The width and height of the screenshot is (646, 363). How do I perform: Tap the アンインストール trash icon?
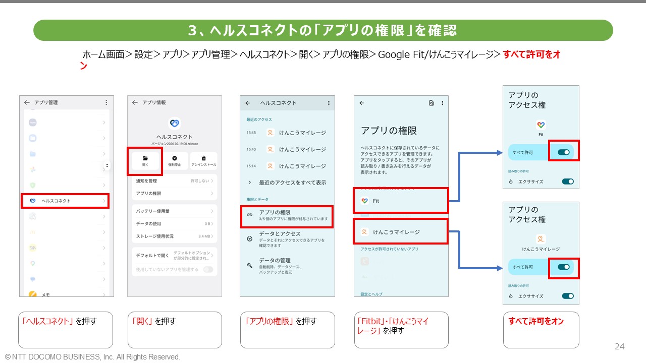point(204,158)
